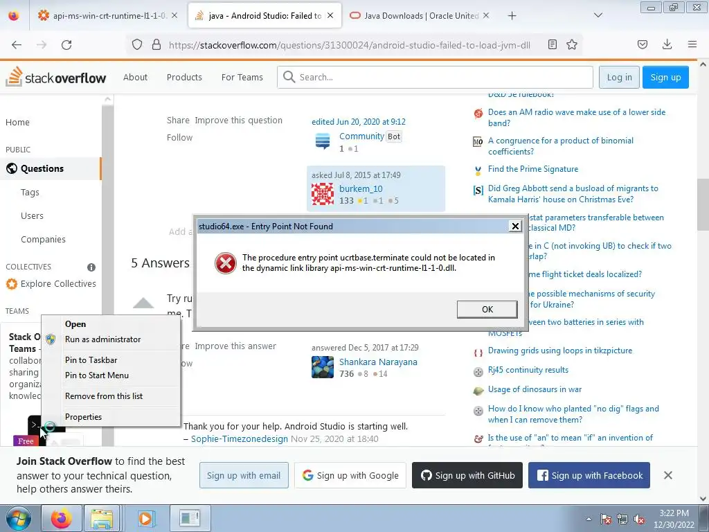Image resolution: width=709 pixels, height=532 pixels.
Task: Click the Stack Overflow search field
Action: point(435,78)
